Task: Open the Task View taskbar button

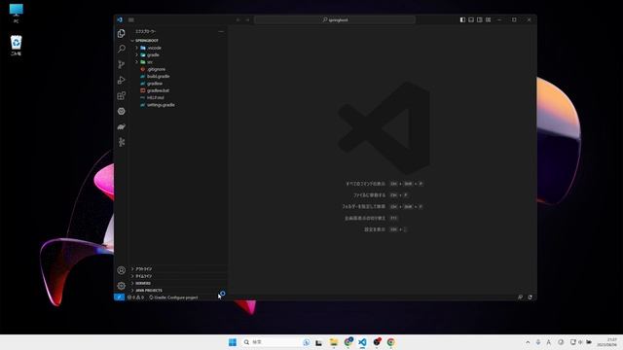Action: (x=318, y=342)
